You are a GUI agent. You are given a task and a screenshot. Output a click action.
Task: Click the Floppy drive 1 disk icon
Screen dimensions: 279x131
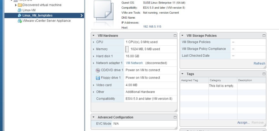(x=98, y=78)
